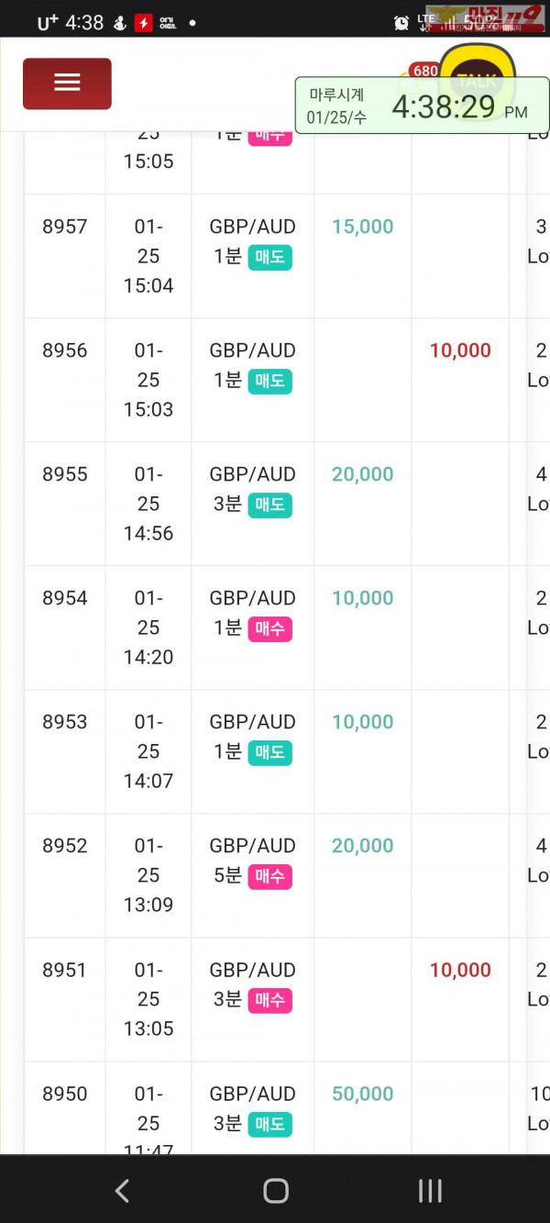Tap GBP/AUD in row 8952

252,846
